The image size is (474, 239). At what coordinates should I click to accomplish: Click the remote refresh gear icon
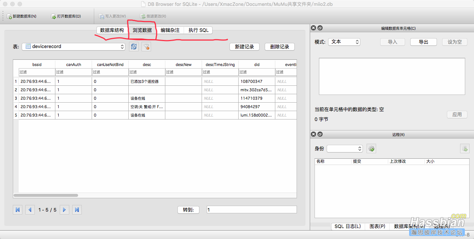(371, 148)
